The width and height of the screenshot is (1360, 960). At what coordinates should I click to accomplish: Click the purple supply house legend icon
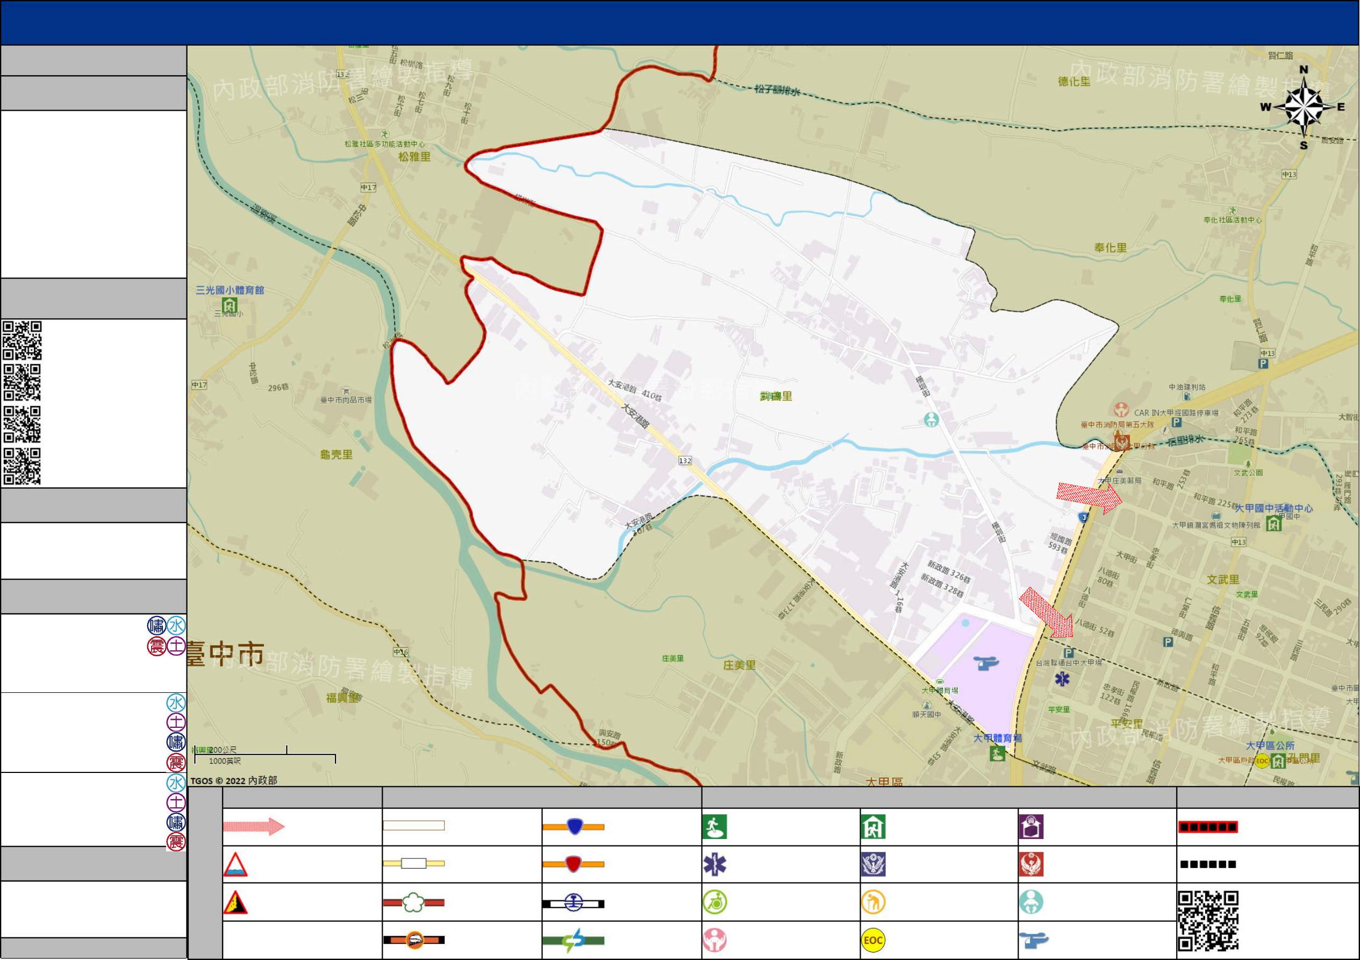click(x=1031, y=827)
